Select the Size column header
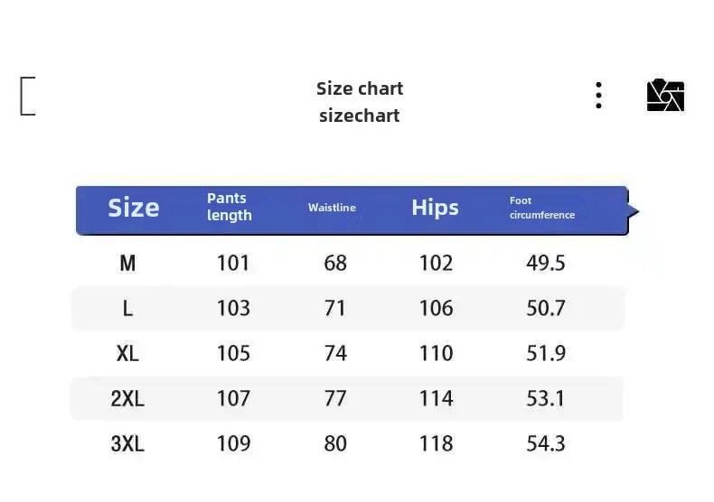The width and height of the screenshot is (714, 502). (134, 208)
